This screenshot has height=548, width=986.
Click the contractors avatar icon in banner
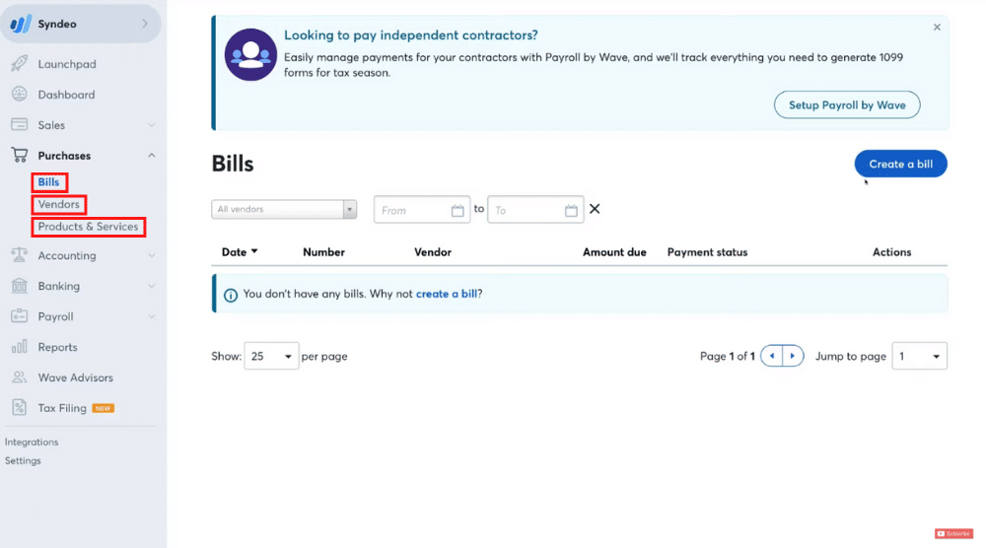[250, 54]
